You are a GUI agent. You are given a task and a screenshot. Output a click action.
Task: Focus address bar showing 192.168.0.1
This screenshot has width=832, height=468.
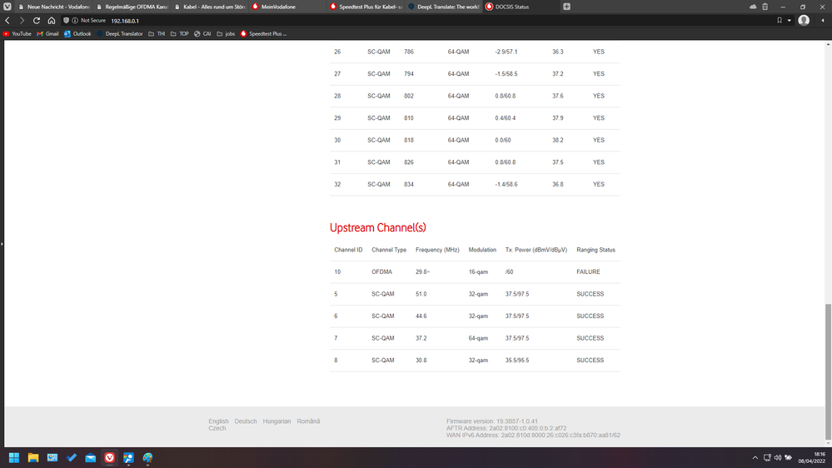125,21
